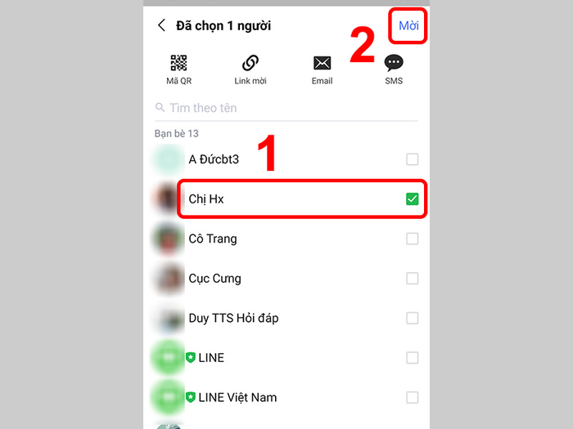Tap LINE Việt Nam verified shield icon
This screenshot has width=573, height=429.
[191, 398]
